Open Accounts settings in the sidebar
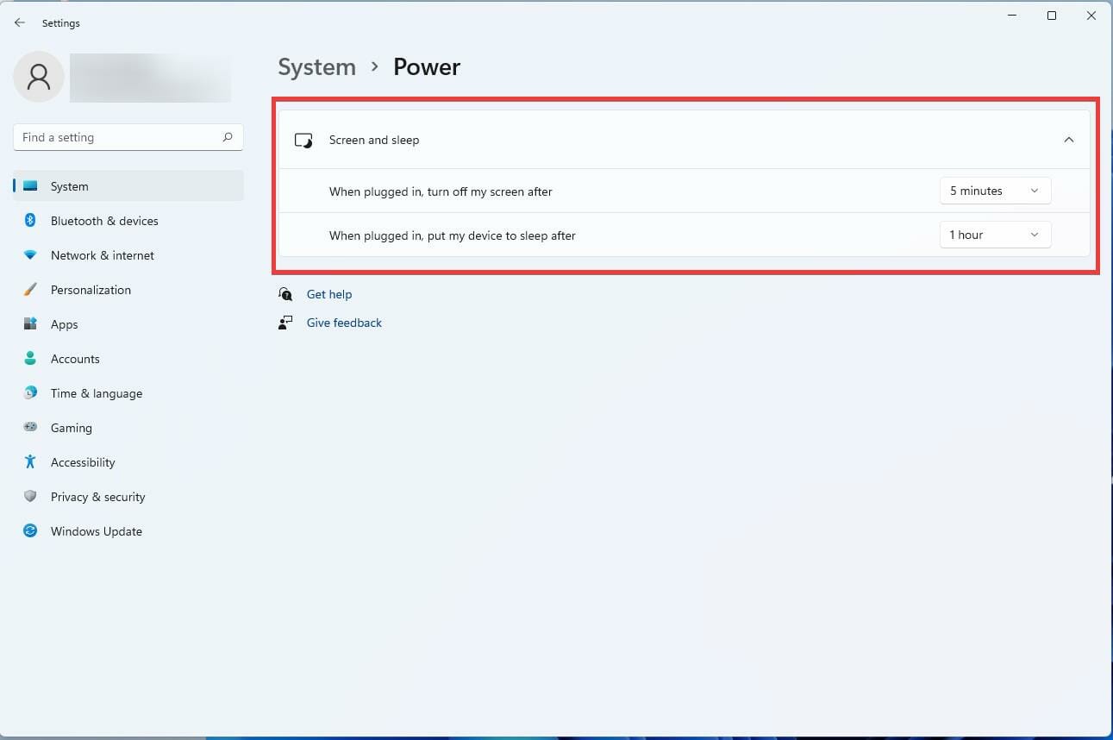 coord(75,359)
